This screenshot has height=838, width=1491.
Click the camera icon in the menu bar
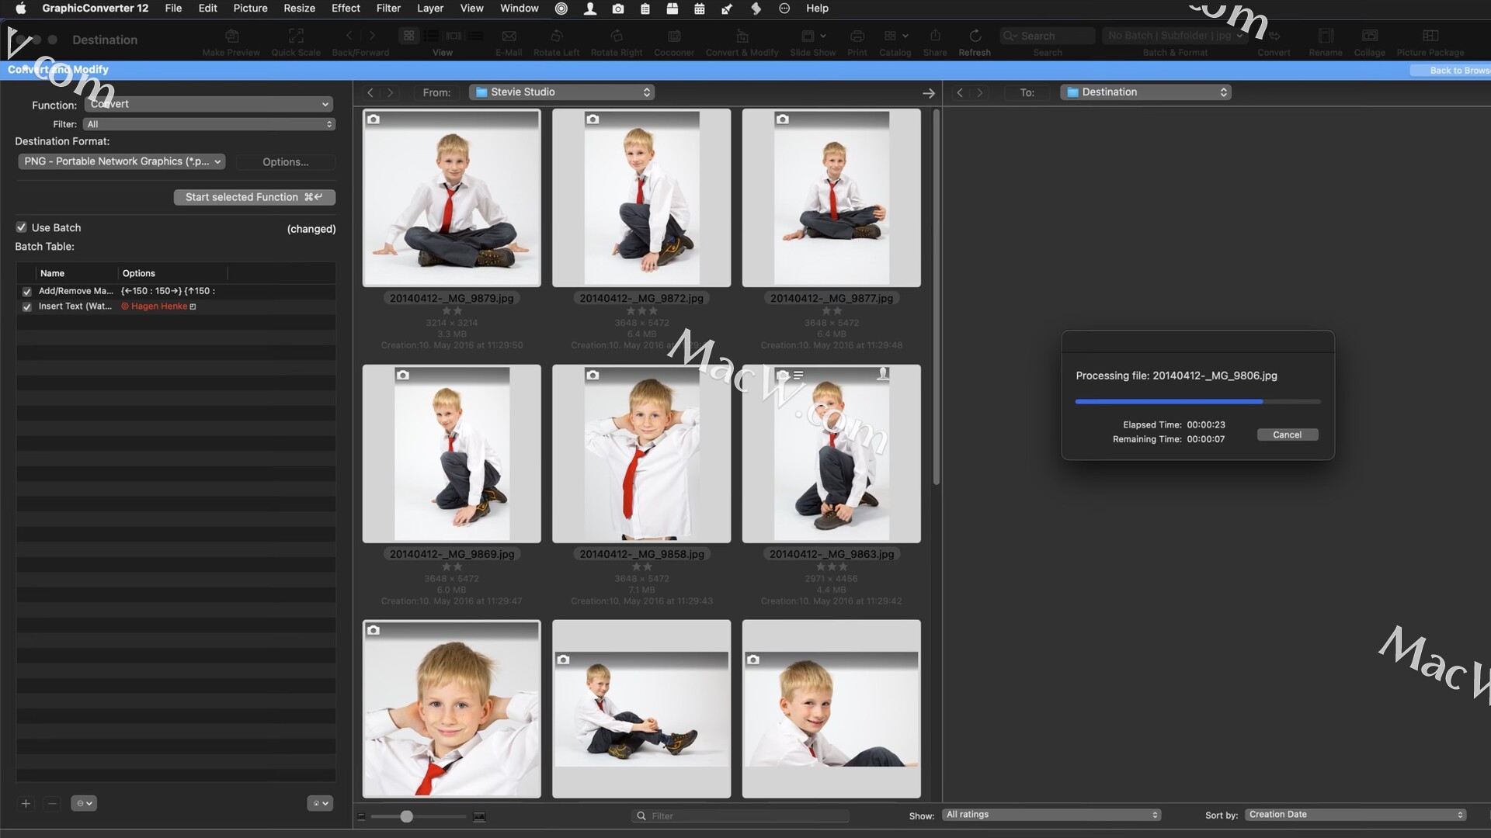pyautogui.click(x=617, y=9)
